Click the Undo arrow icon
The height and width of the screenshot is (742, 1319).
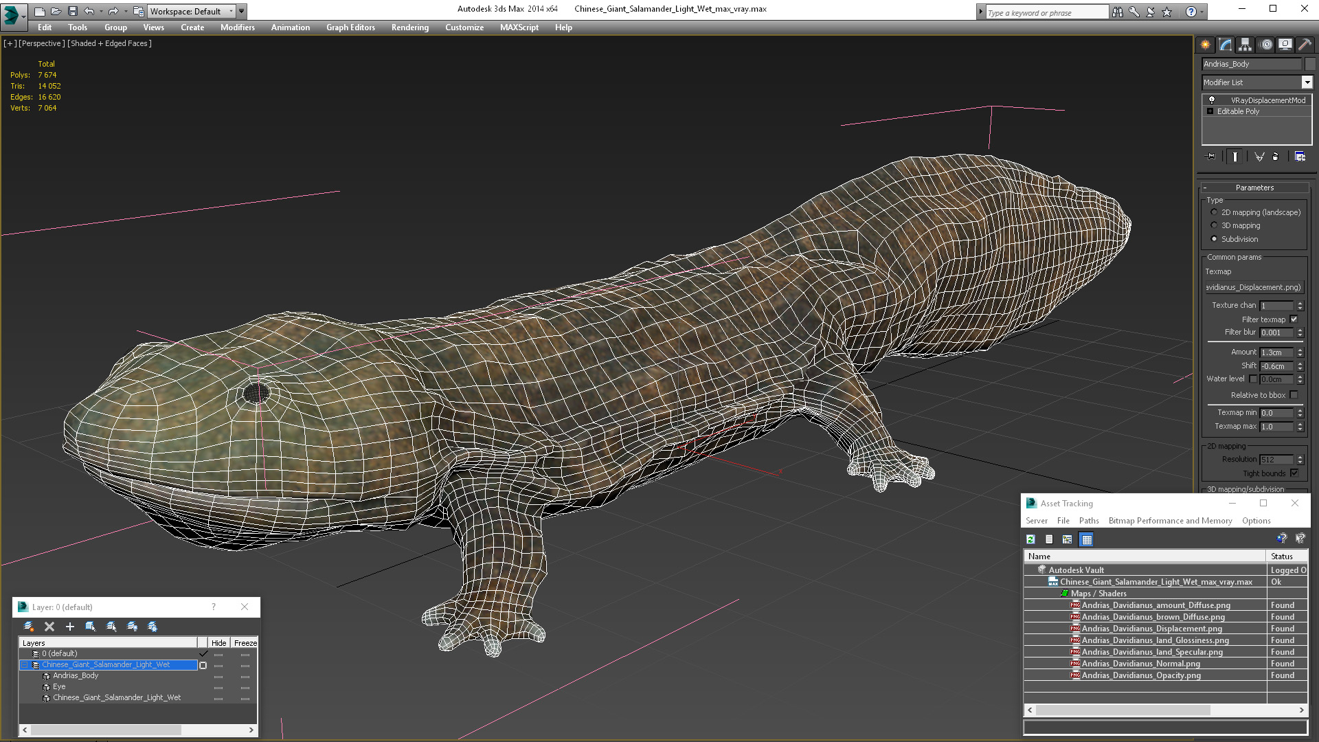pos(89,11)
